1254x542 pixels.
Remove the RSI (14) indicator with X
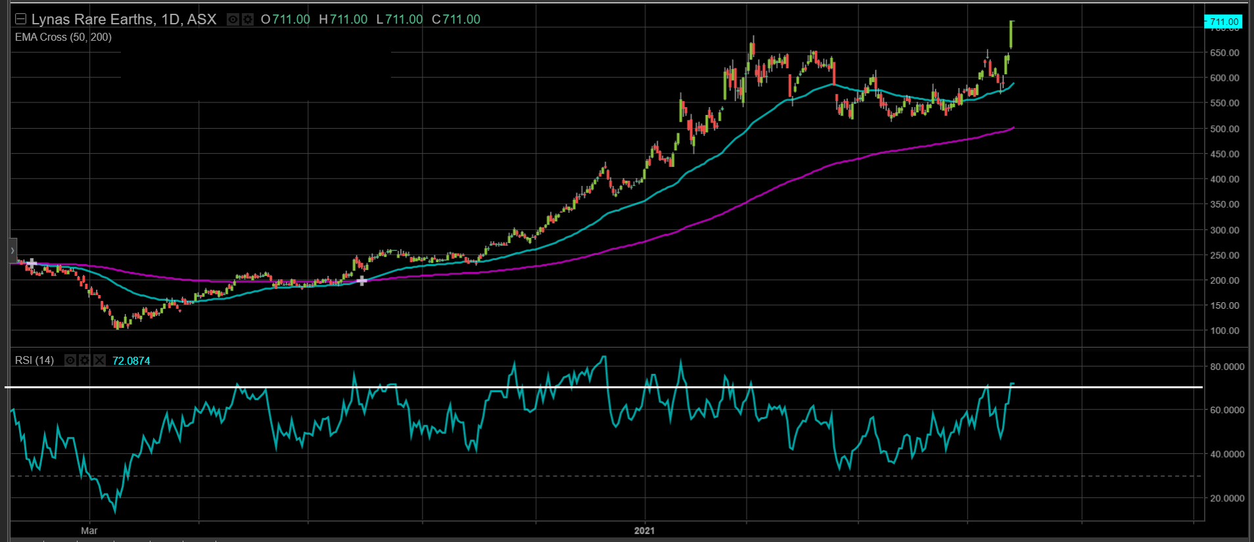[99, 360]
